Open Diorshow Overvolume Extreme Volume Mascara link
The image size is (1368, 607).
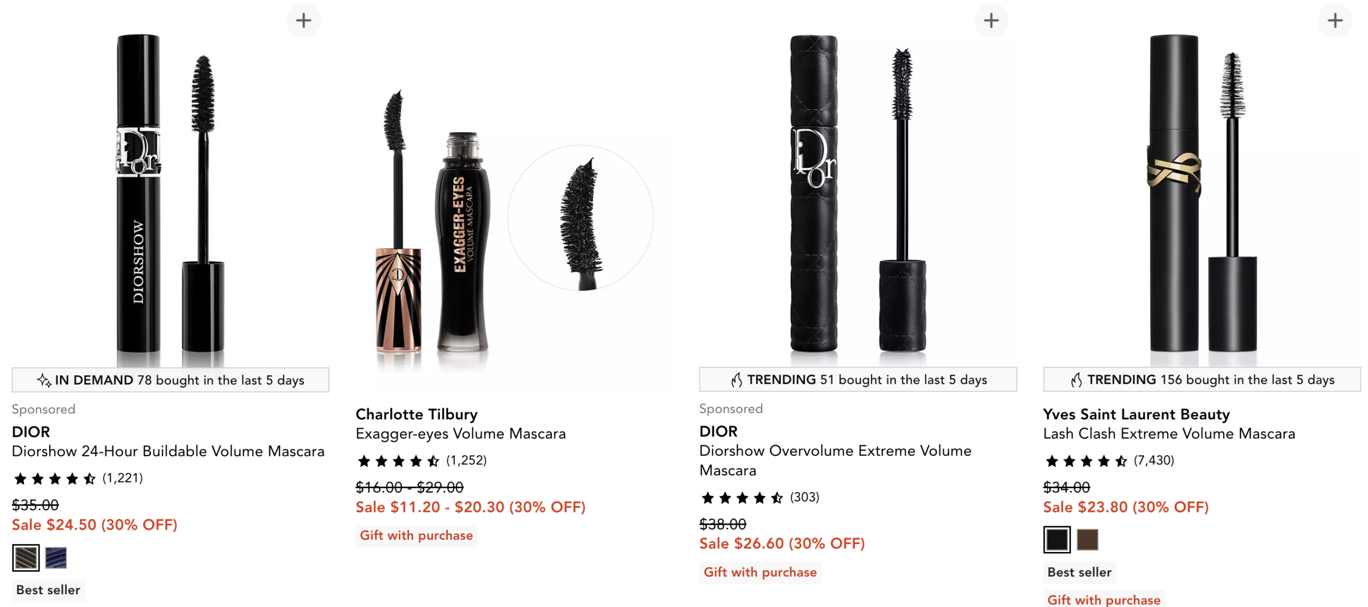pos(835,461)
